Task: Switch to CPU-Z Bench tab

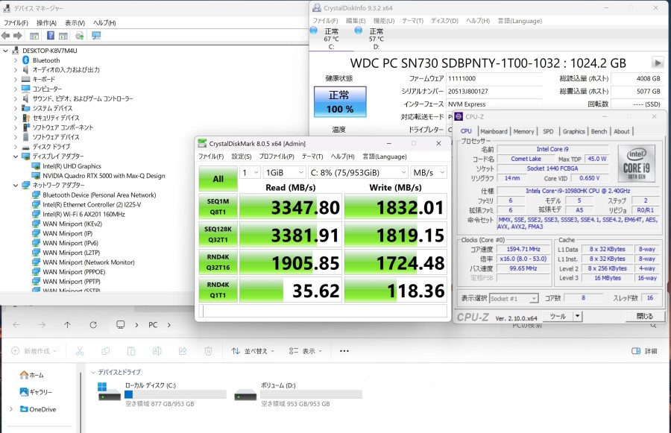Action: tap(599, 131)
